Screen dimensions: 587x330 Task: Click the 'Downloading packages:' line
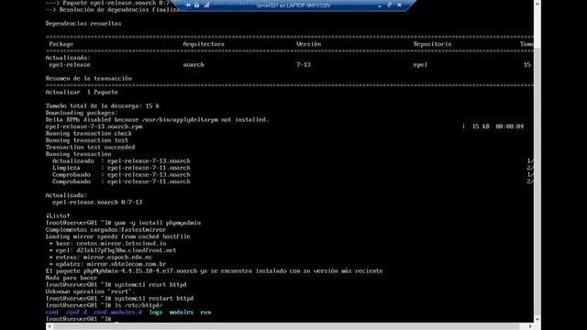(82, 113)
